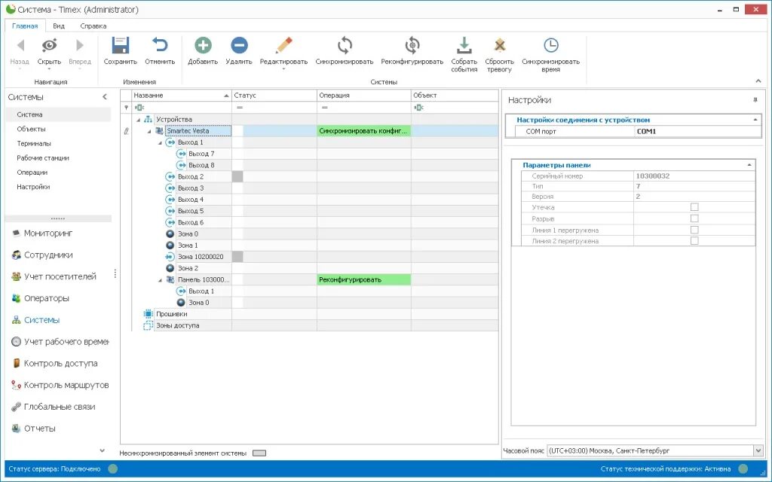Viewport: 772px width, 482px height.
Task: Click the Реконфигурировать icon
Action: 412,45
